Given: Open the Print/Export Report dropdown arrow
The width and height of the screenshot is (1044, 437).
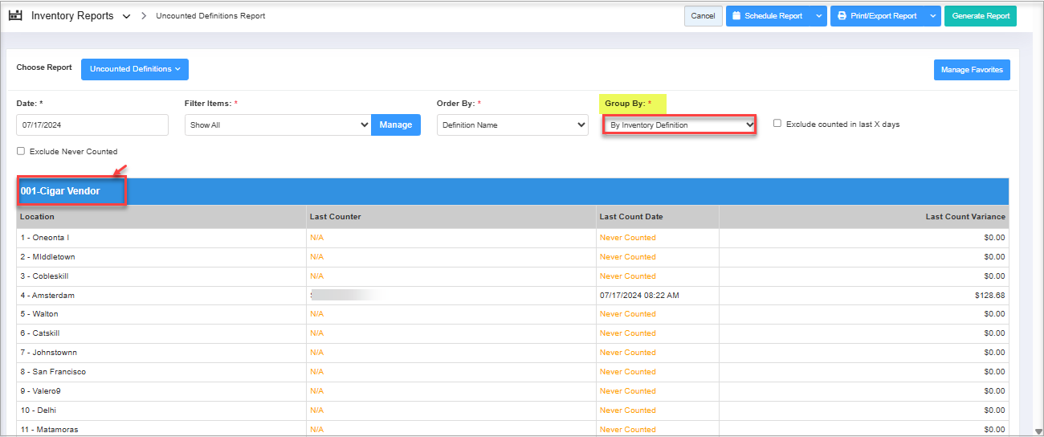Looking at the screenshot, I should [x=932, y=16].
